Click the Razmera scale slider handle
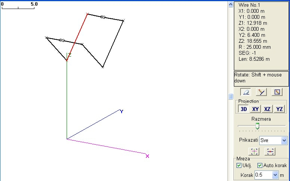This screenshot has height=181, width=290. 257,127
